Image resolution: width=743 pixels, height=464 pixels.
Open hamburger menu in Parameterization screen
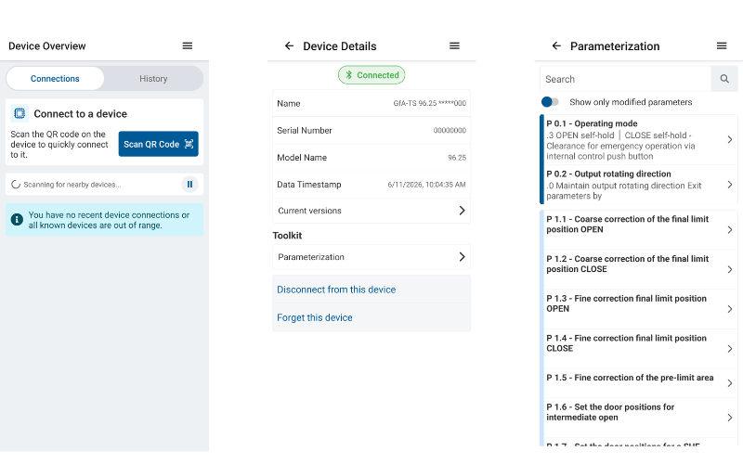722,45
